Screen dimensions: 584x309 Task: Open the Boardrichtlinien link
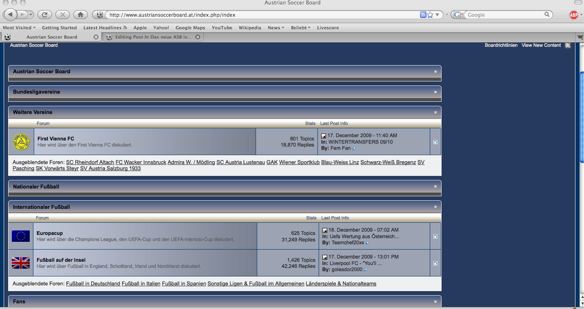(501, 45)
